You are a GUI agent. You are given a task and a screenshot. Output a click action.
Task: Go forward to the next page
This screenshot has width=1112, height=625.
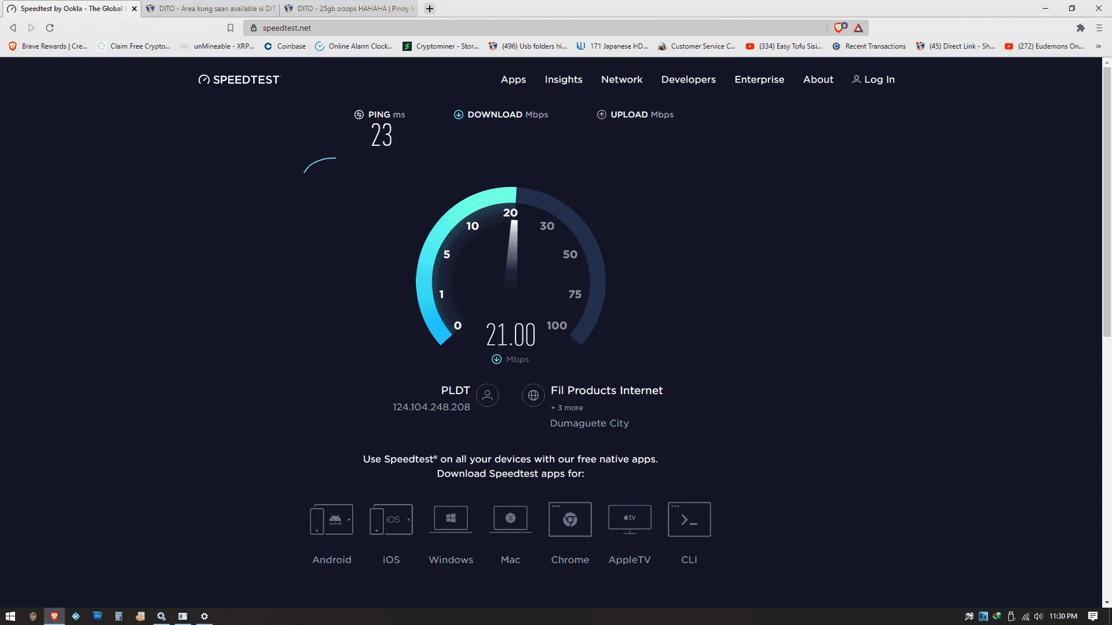pos(31,28)
